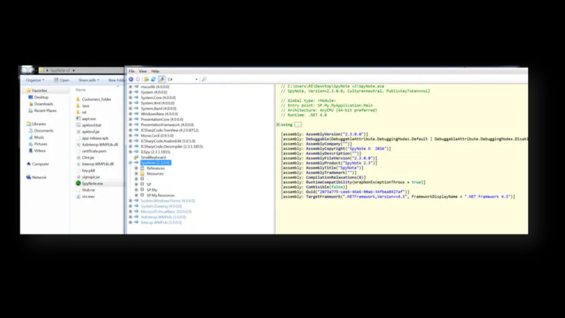Open the File menu in ILSpy
Viewport: 565px width, 318px height.
131,71
